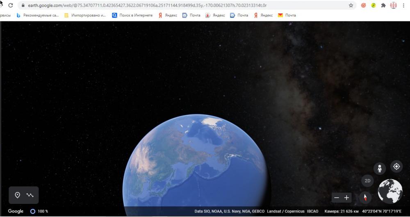Click the mini globe navigation thumbnail
This screenshot has height=217, width=410.
coord(390,191)
